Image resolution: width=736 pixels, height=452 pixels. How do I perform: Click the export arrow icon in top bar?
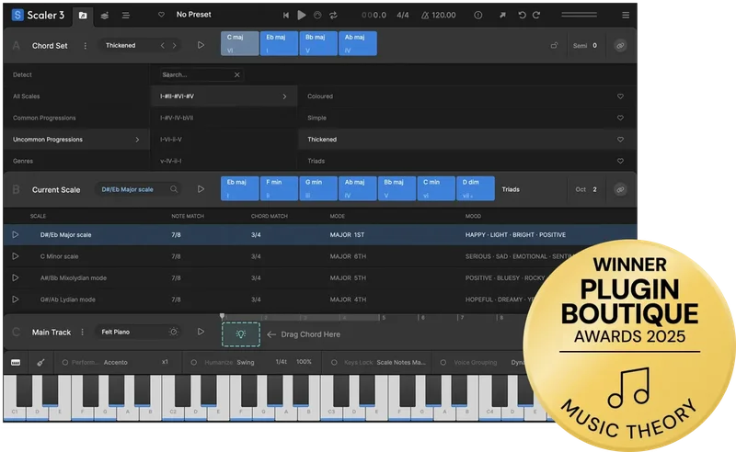pos(502,15)
